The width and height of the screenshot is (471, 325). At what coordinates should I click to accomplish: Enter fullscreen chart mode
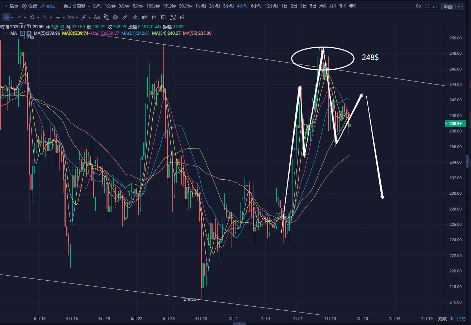pyautogui.click(x=427, y=6)
